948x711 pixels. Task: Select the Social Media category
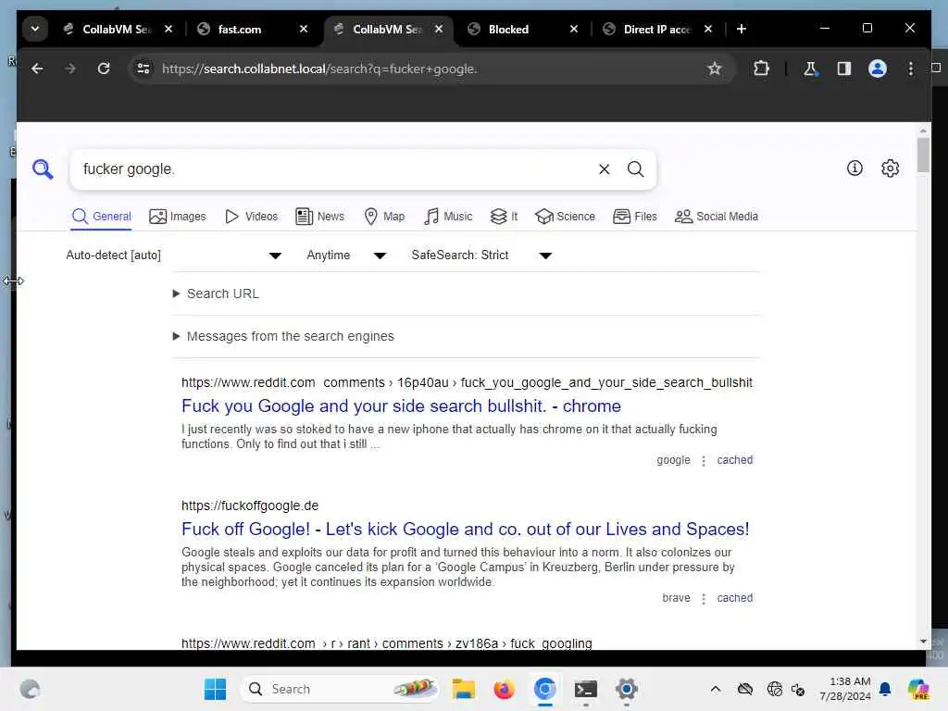point(717,217)
